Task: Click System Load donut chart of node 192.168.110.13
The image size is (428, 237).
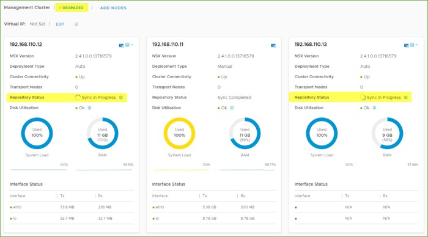Action: (322, 133)
